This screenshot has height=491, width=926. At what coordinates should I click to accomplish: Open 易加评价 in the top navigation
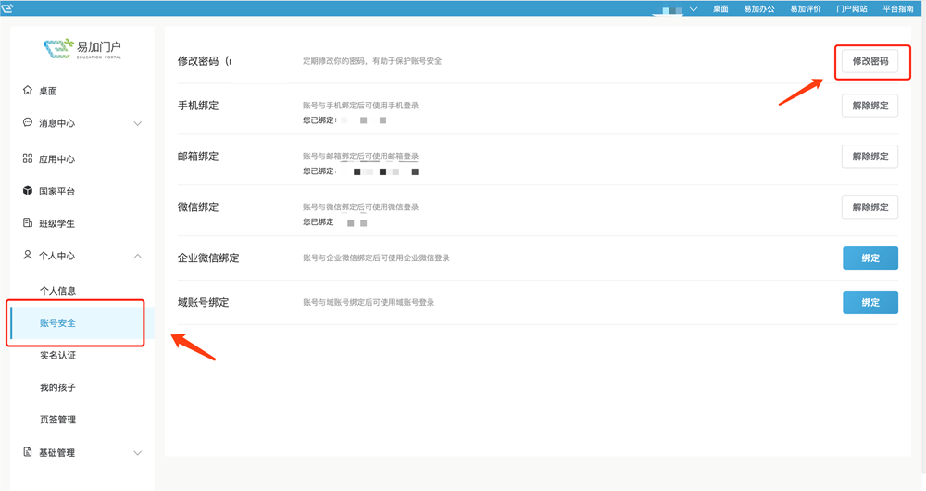(806, 9)
